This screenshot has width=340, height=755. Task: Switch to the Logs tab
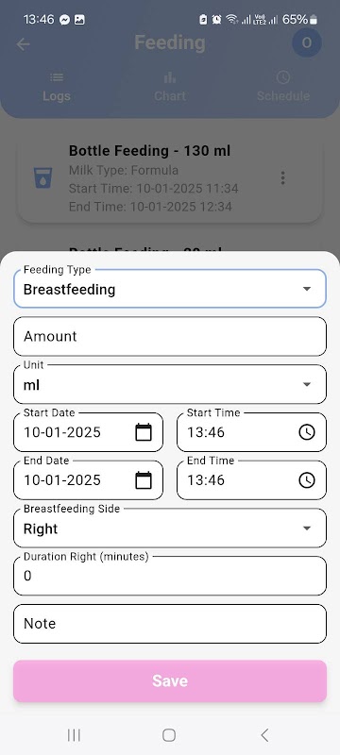pos(57,87)
